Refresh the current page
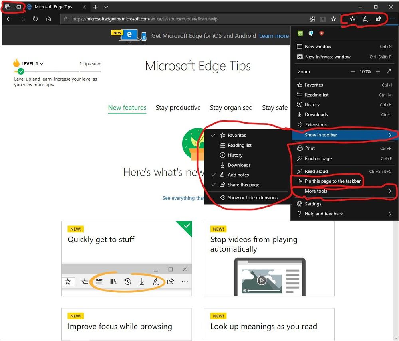Viewport: 399px width, 341px height. (36, 19)
